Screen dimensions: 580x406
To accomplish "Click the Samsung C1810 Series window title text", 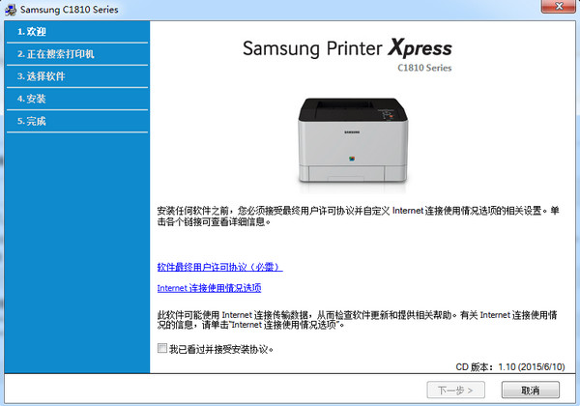I will pos(70,10).
